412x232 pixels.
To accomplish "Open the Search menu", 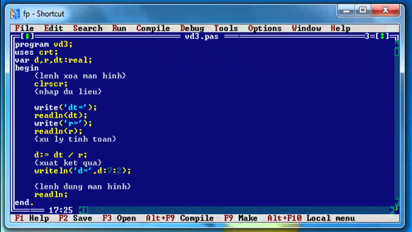I will pyautogui.click(x=88, y=28).
